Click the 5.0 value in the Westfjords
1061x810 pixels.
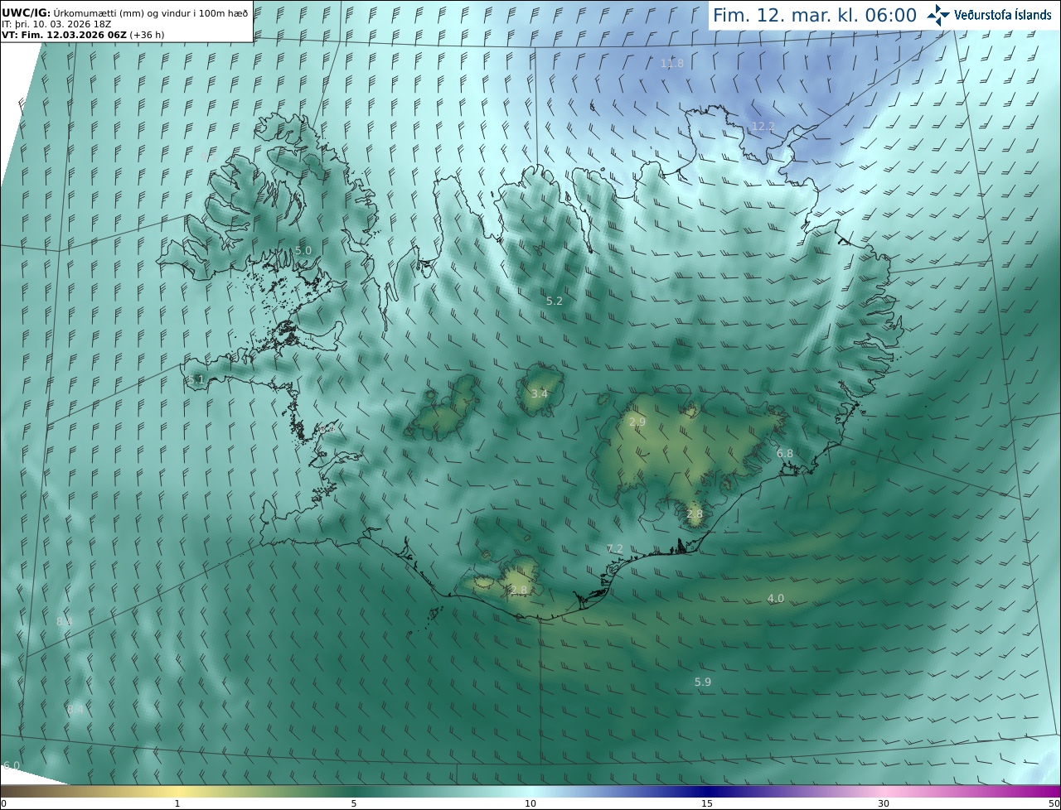pos(303,250)
